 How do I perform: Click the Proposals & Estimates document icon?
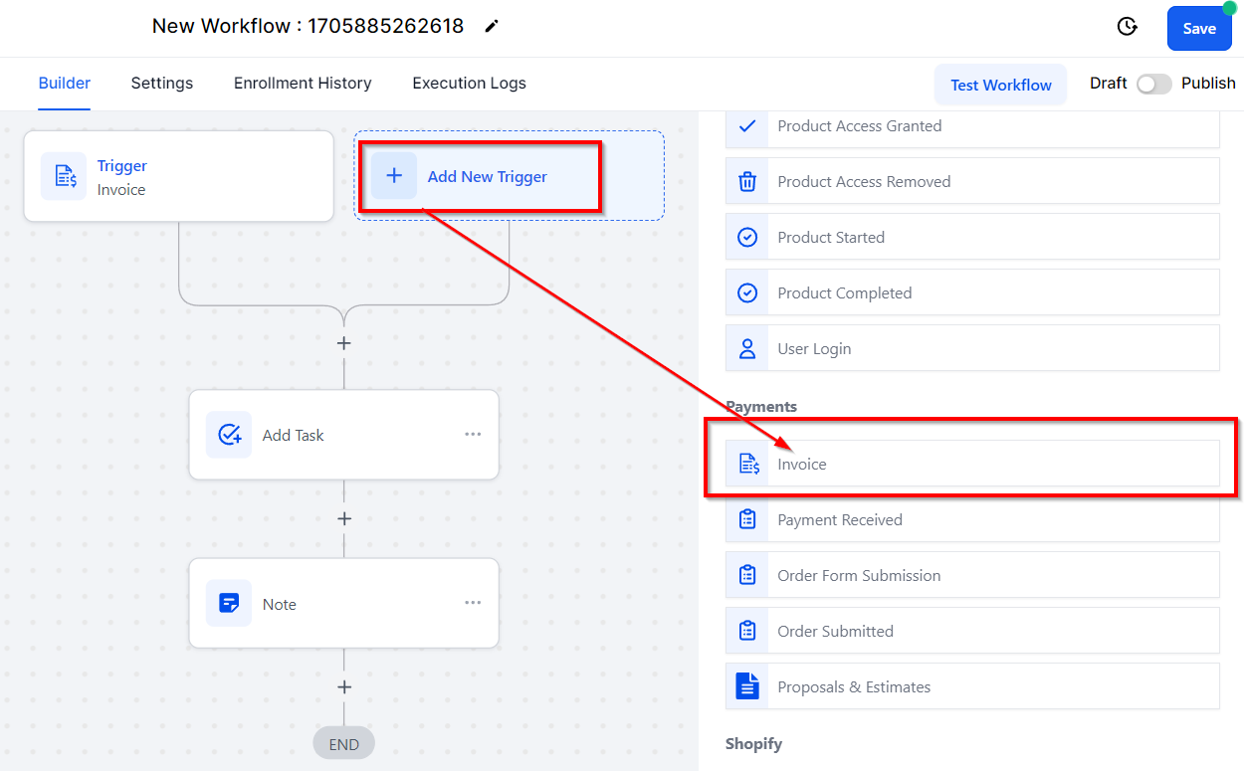click(x=747, y=686)
